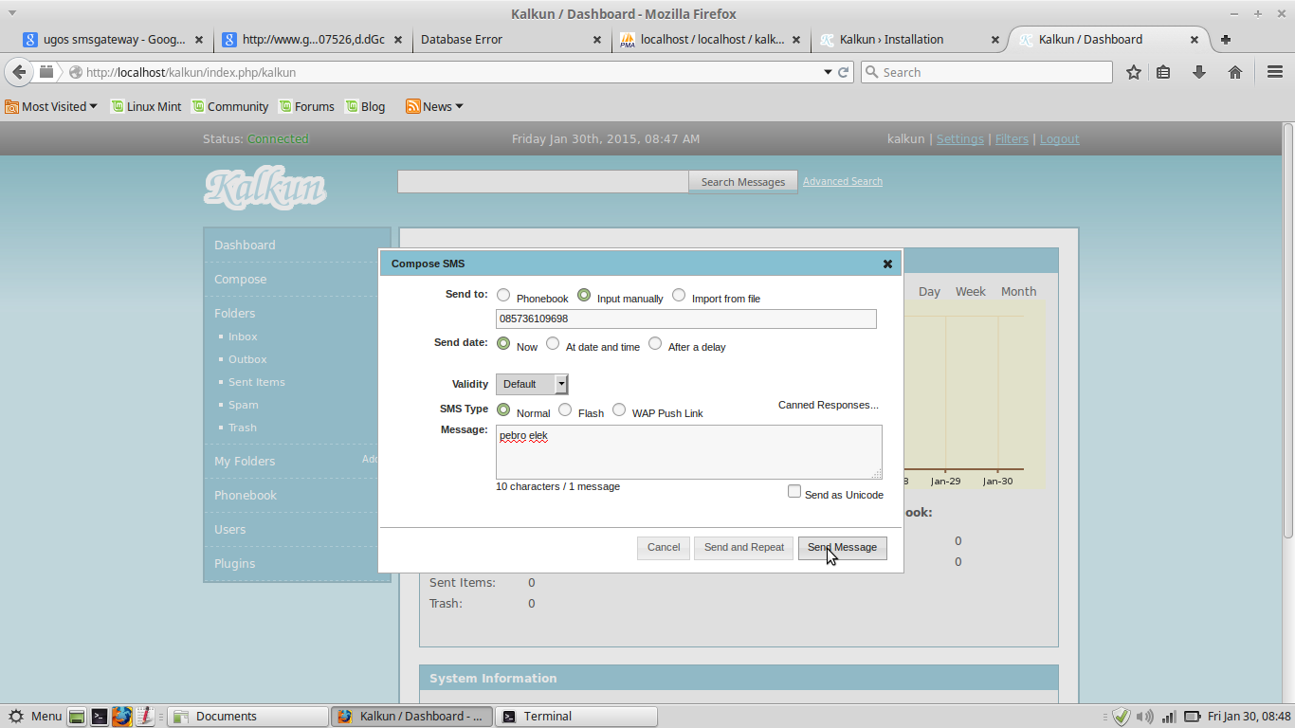Open Canned Responses link

tap(829, 406)
